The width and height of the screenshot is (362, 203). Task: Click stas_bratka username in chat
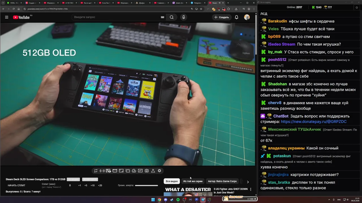coord(279,182)
